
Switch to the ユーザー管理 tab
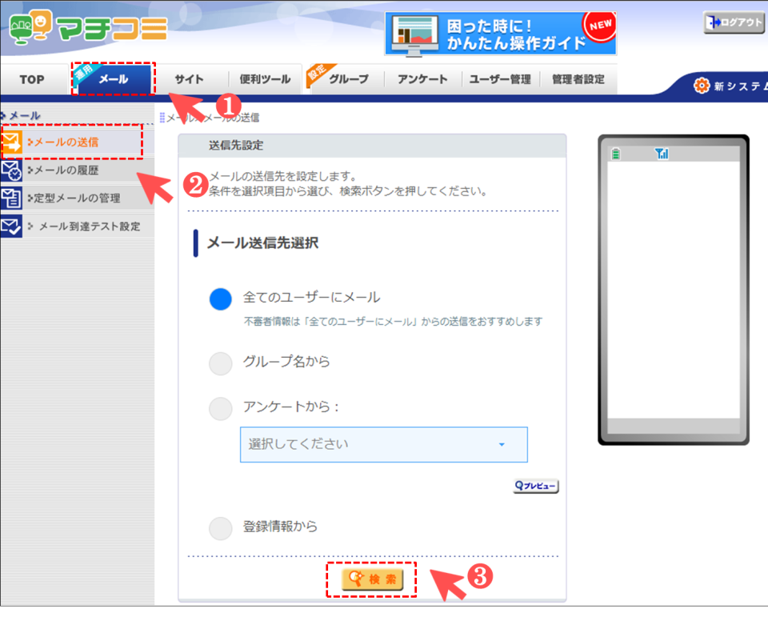click(499, 79)
